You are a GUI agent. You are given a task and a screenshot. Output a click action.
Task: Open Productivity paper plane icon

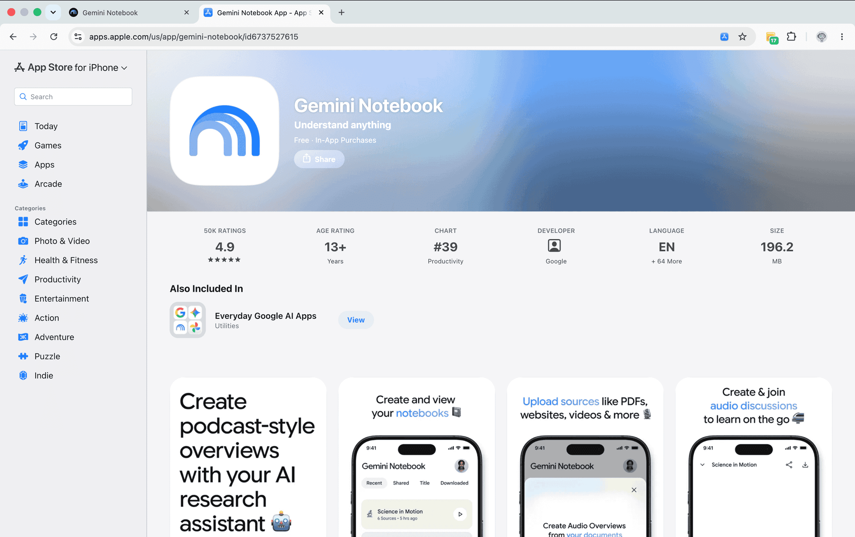[x=23, y=279]
